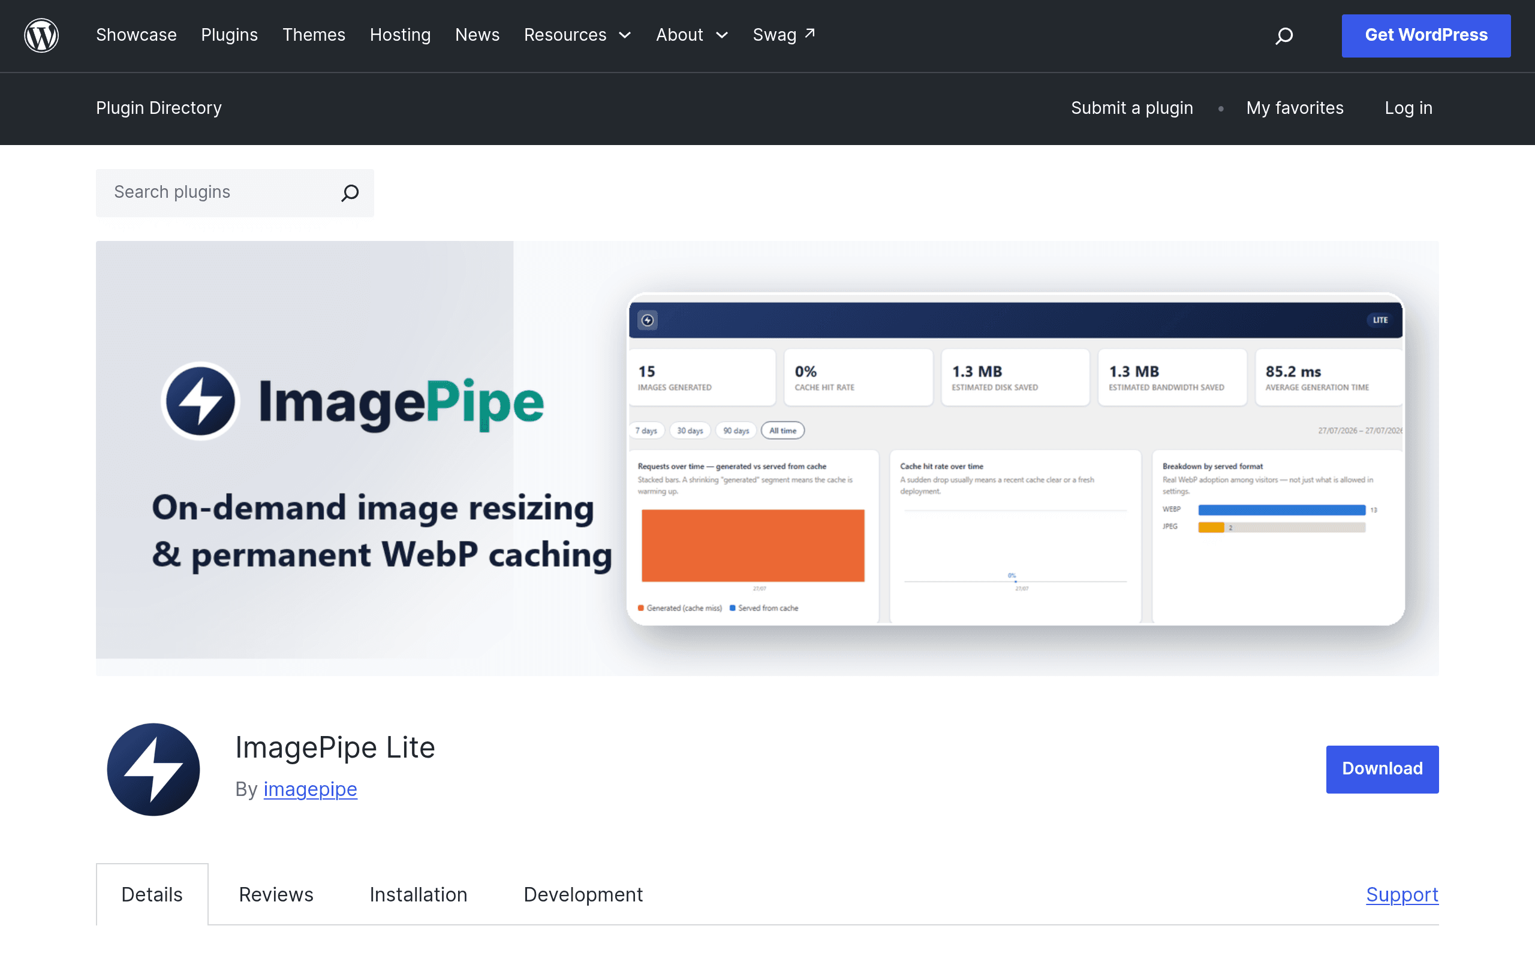The height and width of the screenshot is (959, 1535).
Task: Click the Get WordPress button
Action: (x=1426, y=35)
